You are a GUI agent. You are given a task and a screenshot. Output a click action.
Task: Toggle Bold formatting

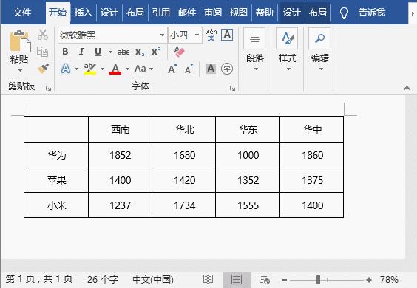coord(65,52)
